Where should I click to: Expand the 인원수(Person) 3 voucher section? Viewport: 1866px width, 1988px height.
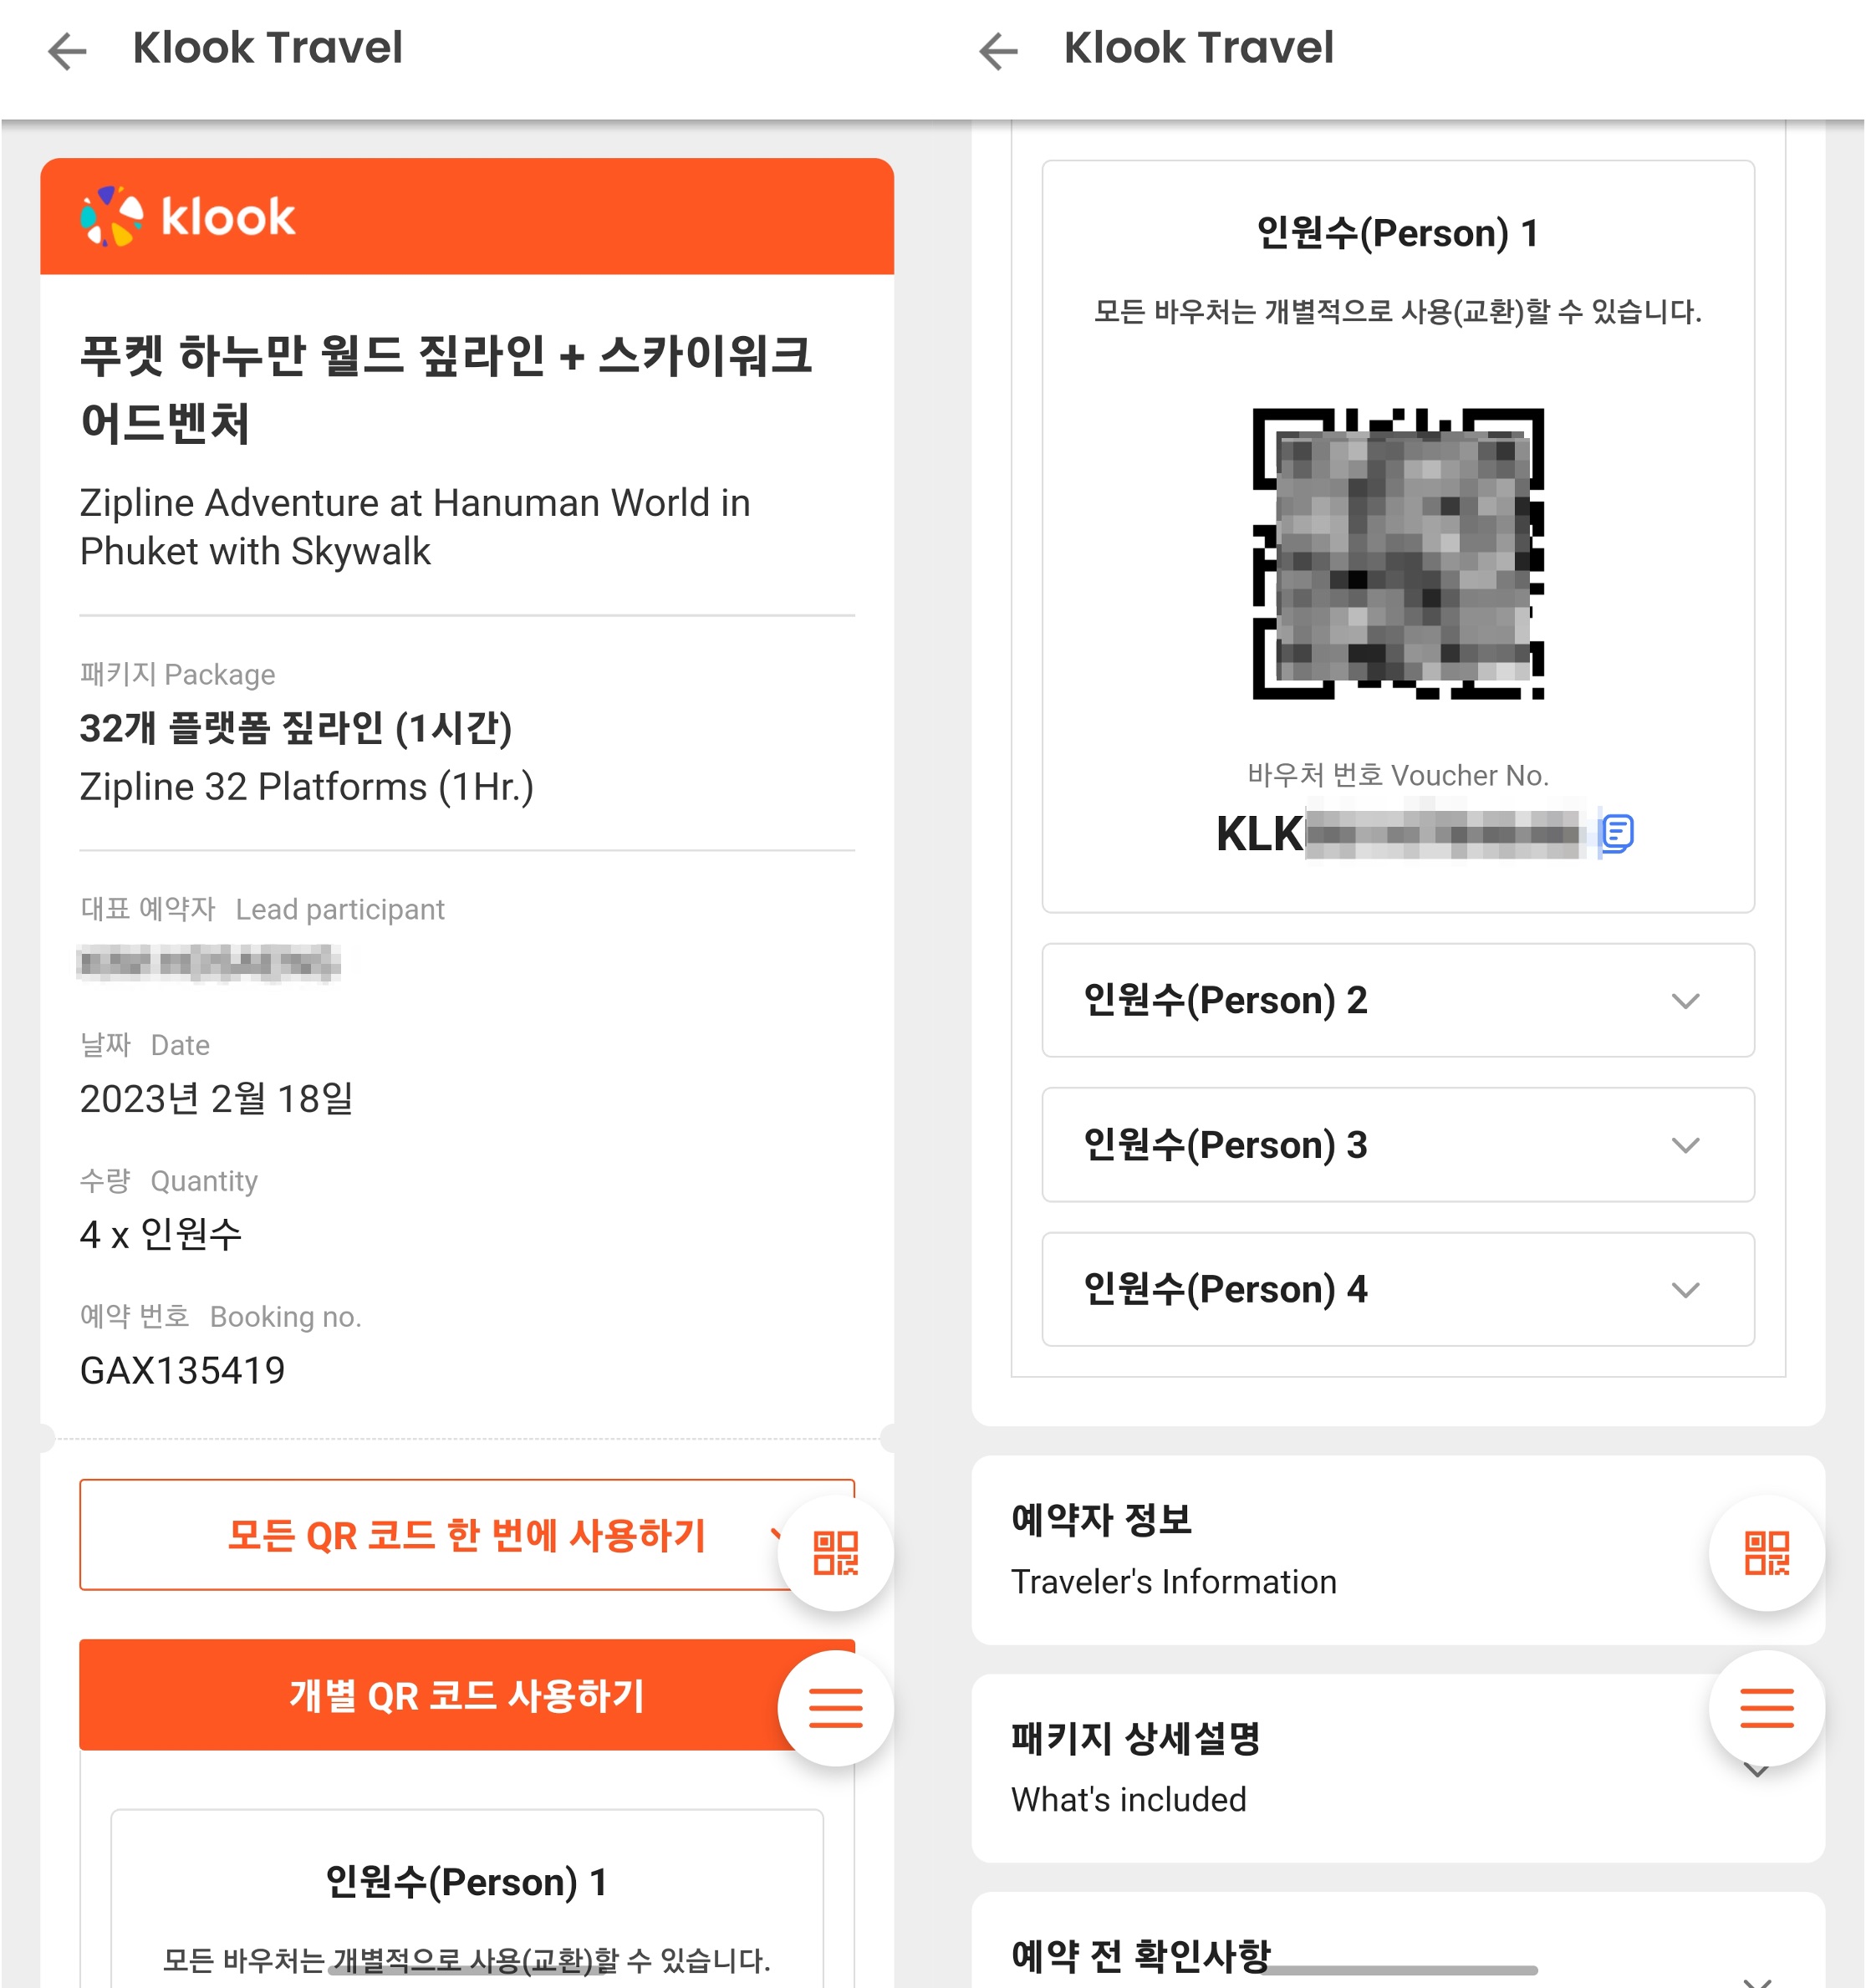pyautogui.click(x=1686, y=1146)
